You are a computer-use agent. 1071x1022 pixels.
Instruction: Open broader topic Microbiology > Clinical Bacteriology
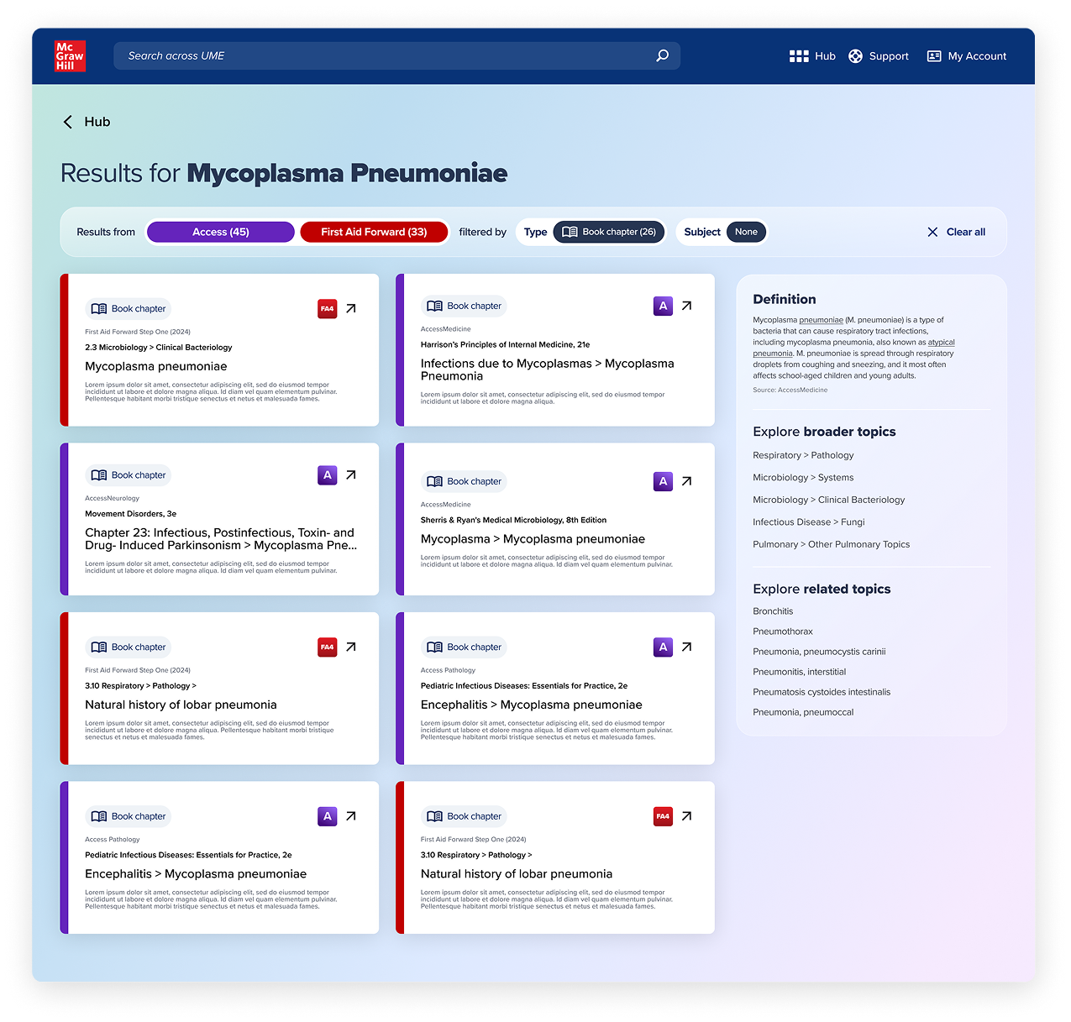[829, 500]
